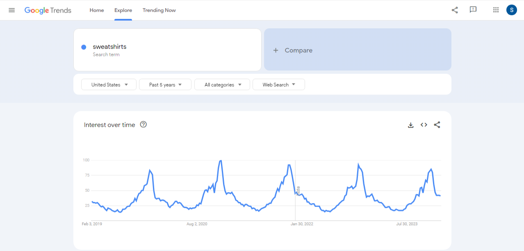This screenshot has width=524, height=251.
Task: Open your account profile avatar
Action: (511, 9)
